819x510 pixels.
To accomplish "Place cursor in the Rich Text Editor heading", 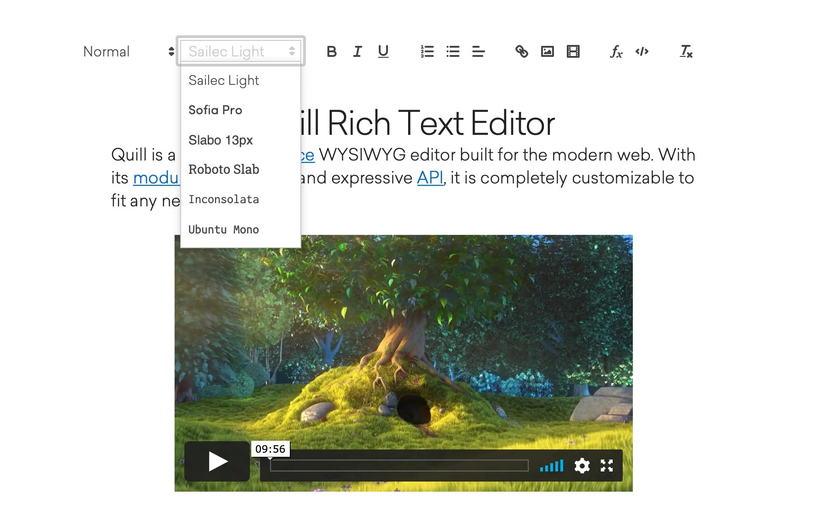I will [x=428, y=123].
